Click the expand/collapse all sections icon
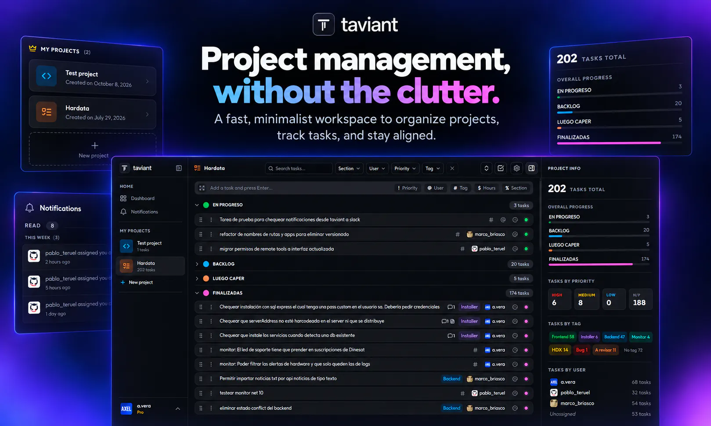Screen dimensions: 711x426 coord(486,168)
